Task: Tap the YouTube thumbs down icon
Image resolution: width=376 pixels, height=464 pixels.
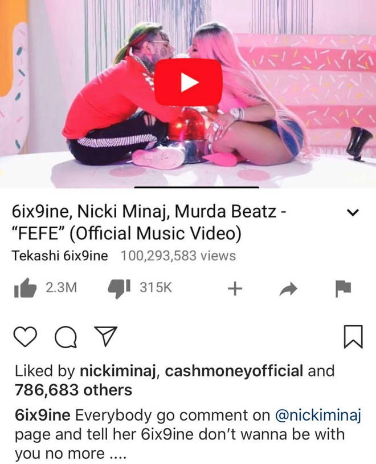Action: tap(119, 288)
